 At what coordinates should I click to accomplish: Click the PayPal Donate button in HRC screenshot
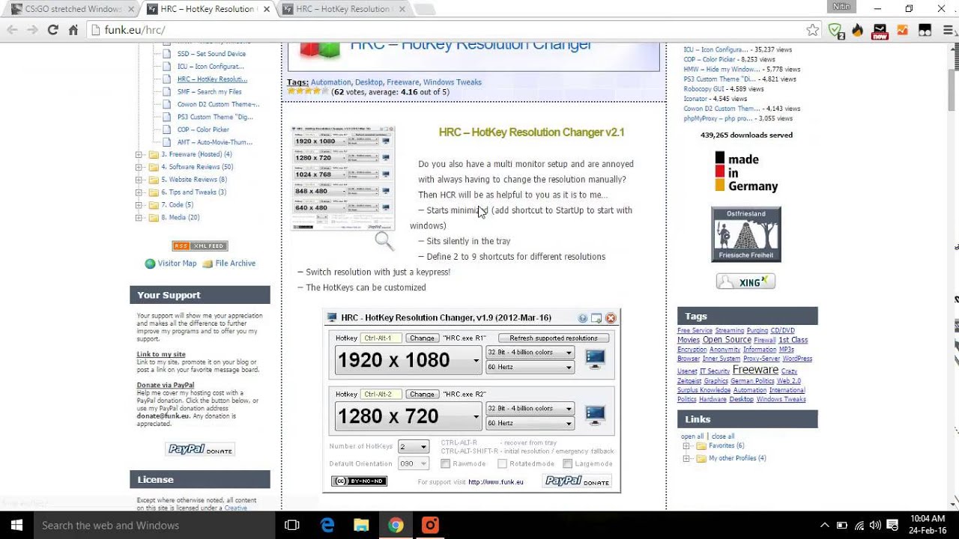[x=577, y=481]
